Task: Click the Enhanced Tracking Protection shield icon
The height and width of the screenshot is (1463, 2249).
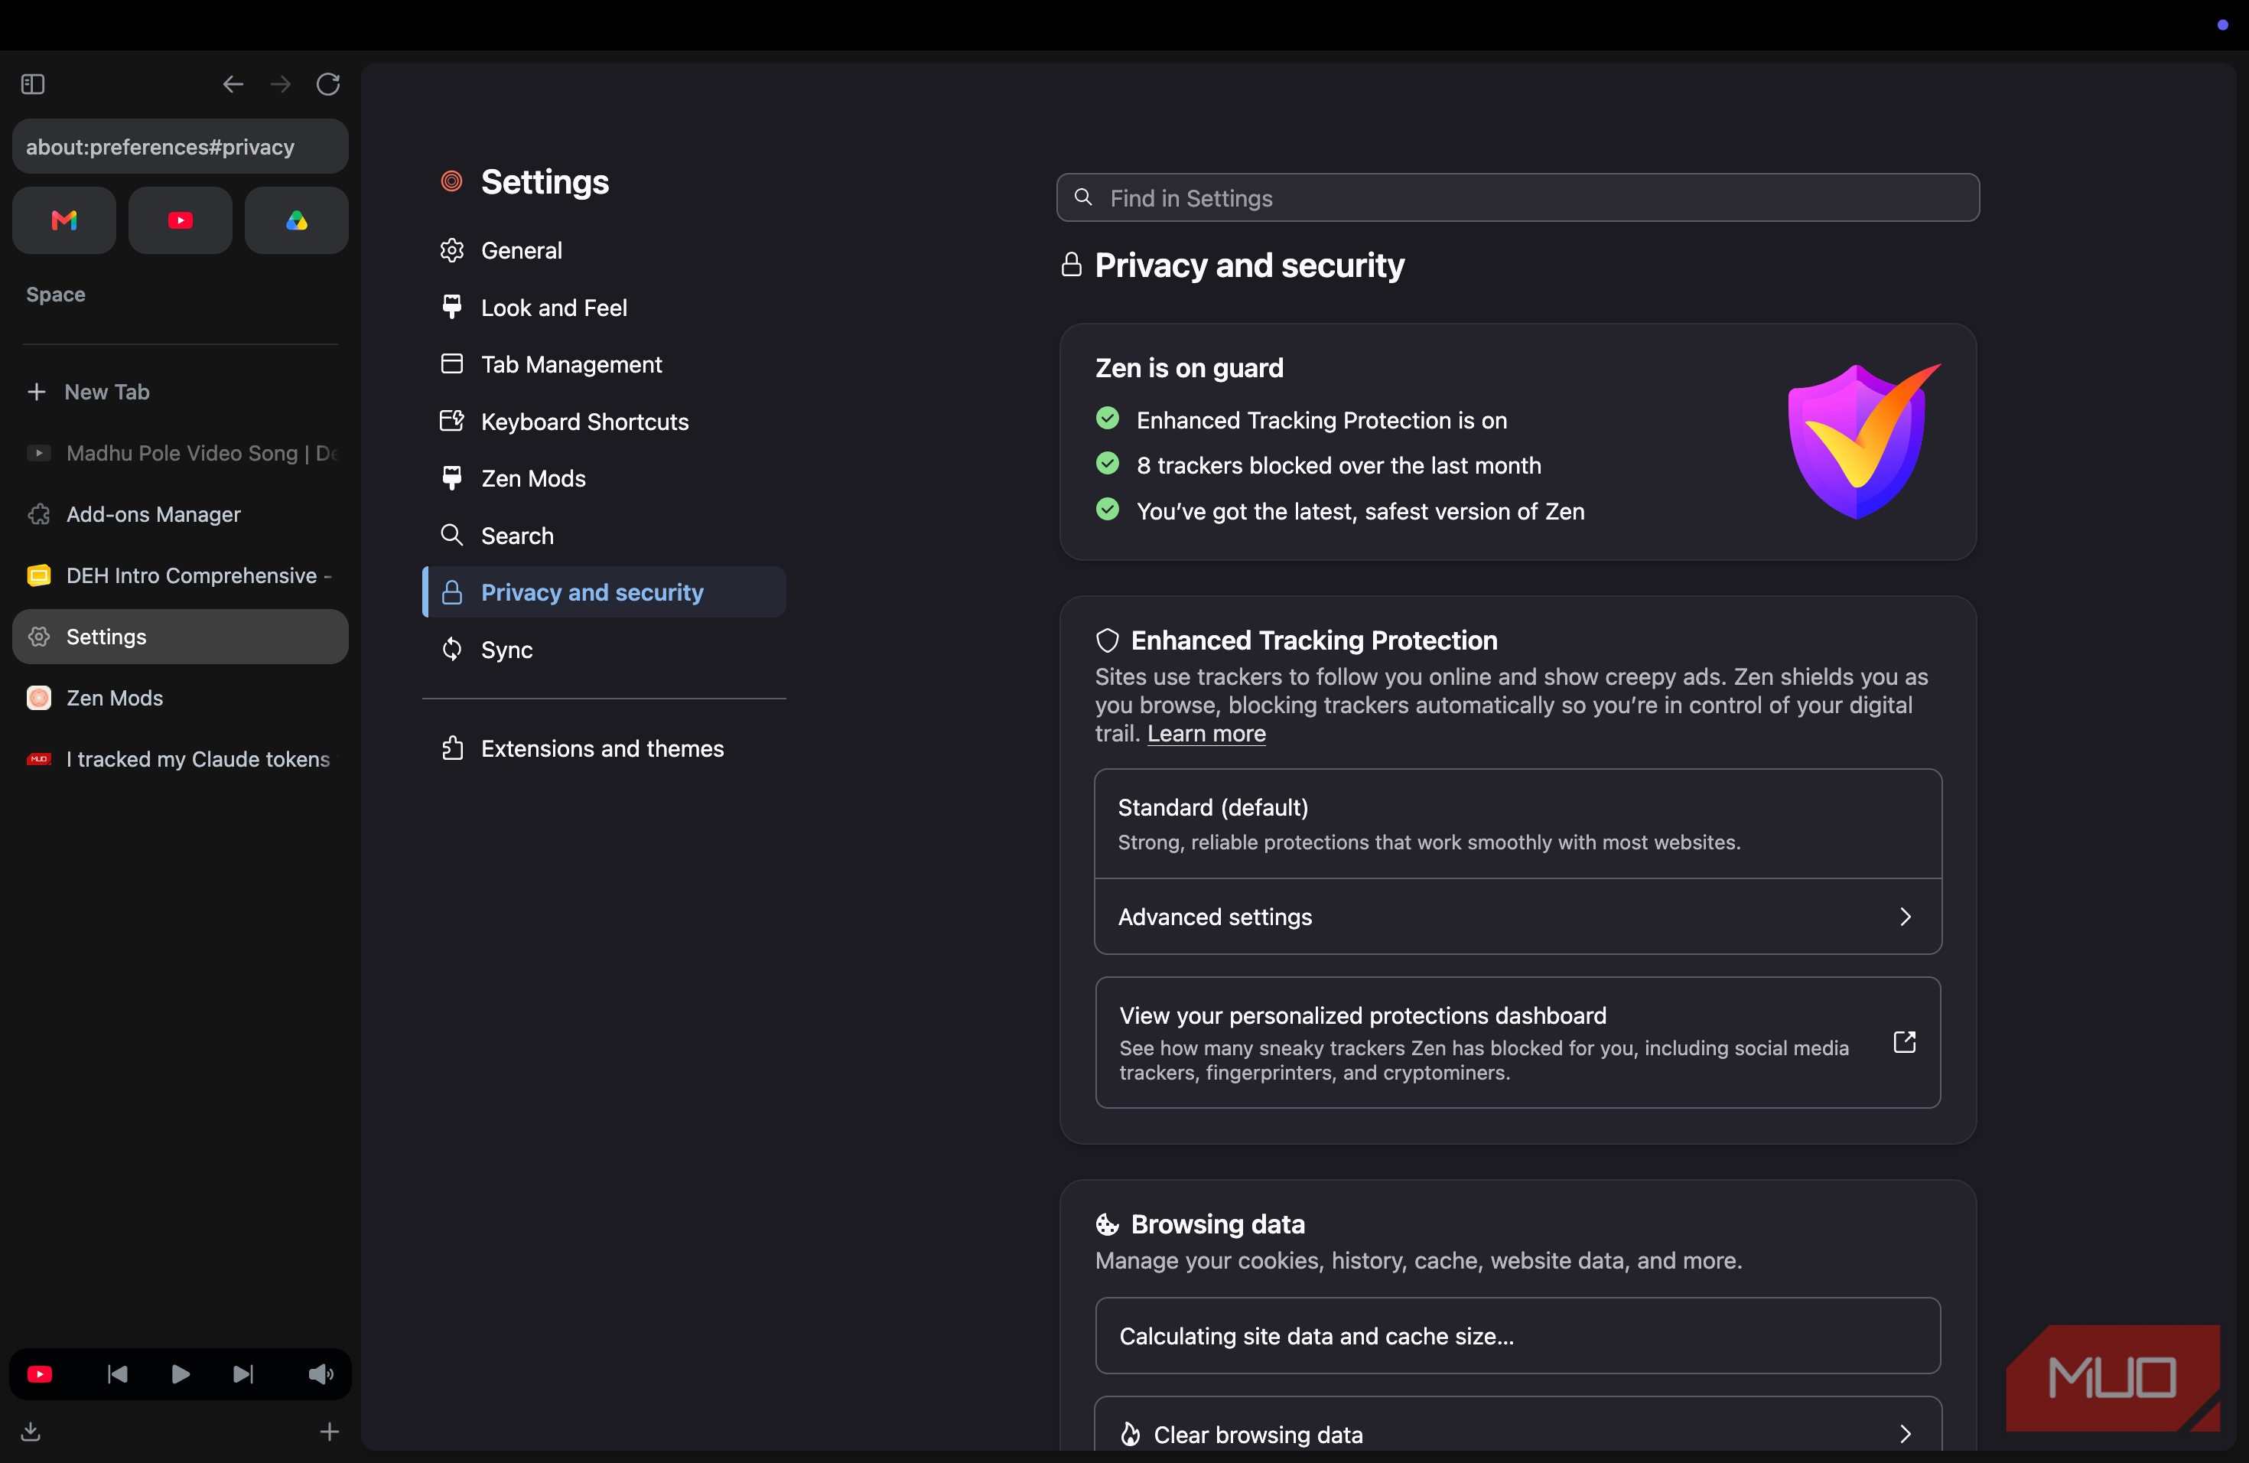Action: 1108,640
